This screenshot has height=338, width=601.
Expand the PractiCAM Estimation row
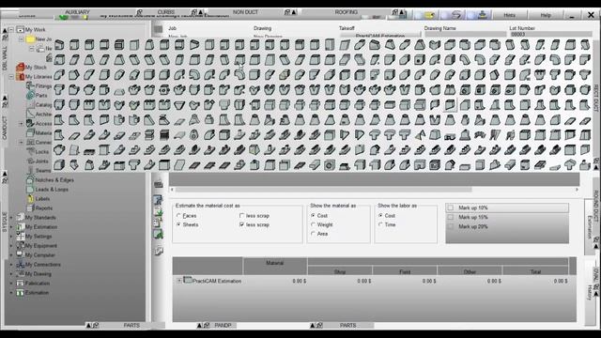[x=179, y=281]
